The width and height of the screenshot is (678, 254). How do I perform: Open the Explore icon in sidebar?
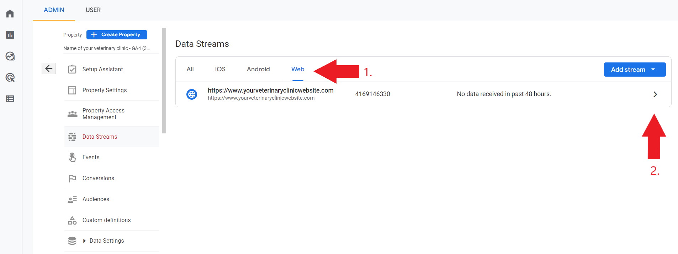10,56
